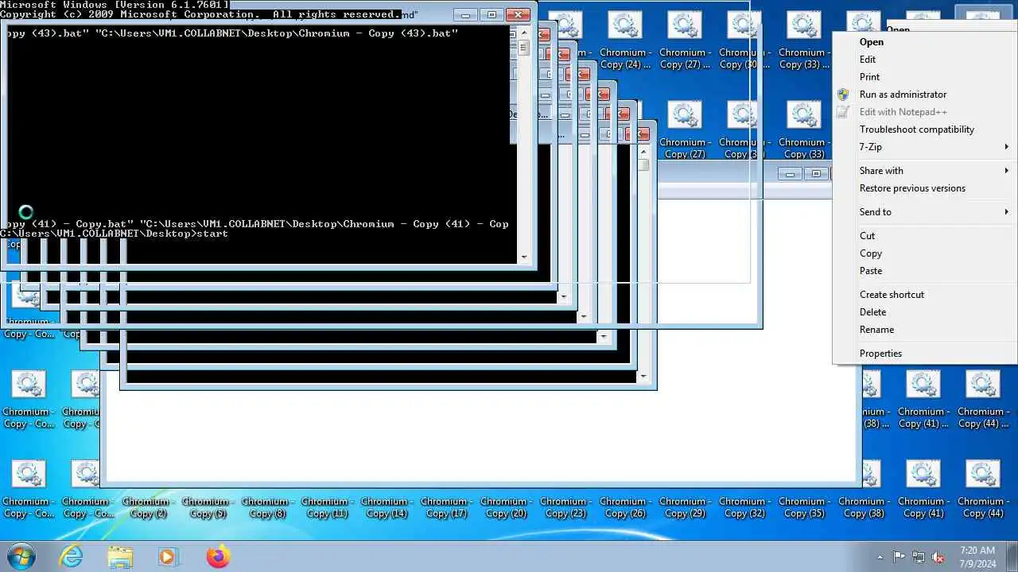Click scroll-up arrow in front cmd window

(523, 33)
